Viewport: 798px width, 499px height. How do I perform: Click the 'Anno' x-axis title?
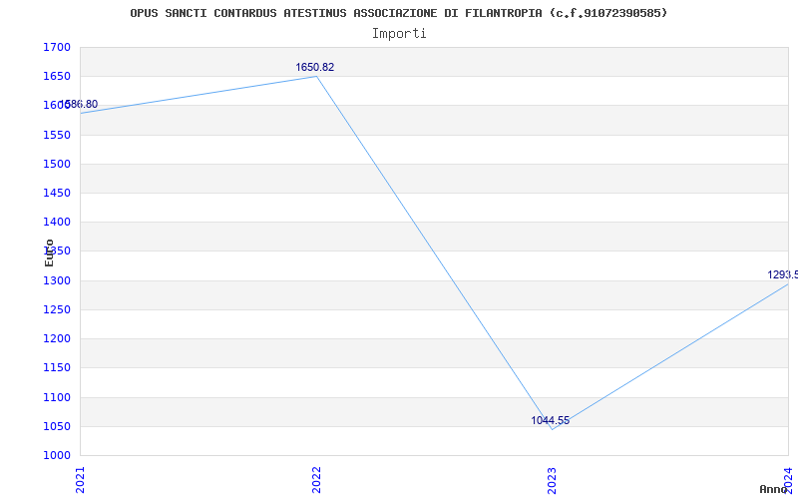[x=774, y=489]
